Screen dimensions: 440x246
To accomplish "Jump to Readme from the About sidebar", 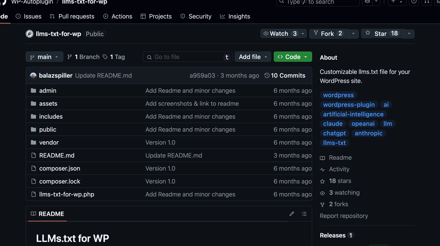I will click(336, 158).
